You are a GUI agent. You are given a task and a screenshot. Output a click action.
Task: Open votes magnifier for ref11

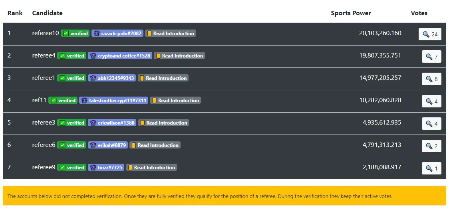click(431, 101)
